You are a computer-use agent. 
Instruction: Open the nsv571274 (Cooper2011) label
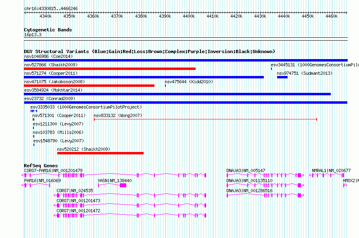[x=51, y=73]
